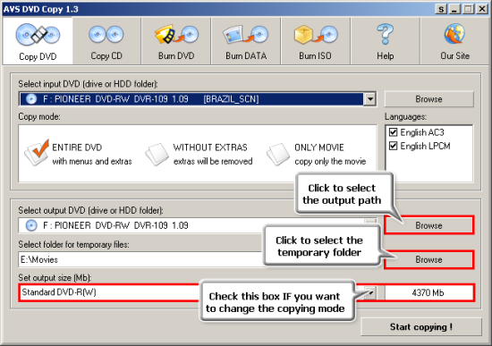Open the Standard DVD-R(W) output size dropdown
492x346 pixels.
(371, 293)
